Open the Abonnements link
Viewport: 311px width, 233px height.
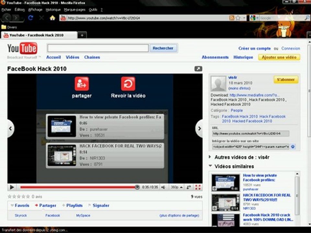click(215, 57)
